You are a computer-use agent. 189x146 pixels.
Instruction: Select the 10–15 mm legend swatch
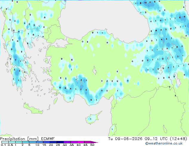(39, 142)
